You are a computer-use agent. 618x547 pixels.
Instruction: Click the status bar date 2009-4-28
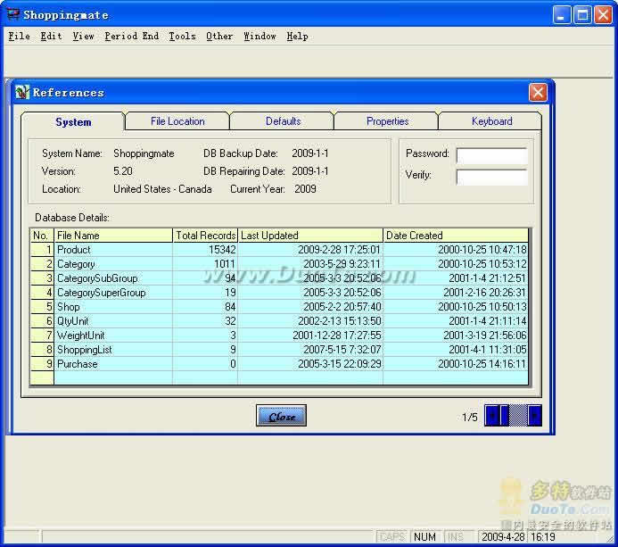pos(503,537)
